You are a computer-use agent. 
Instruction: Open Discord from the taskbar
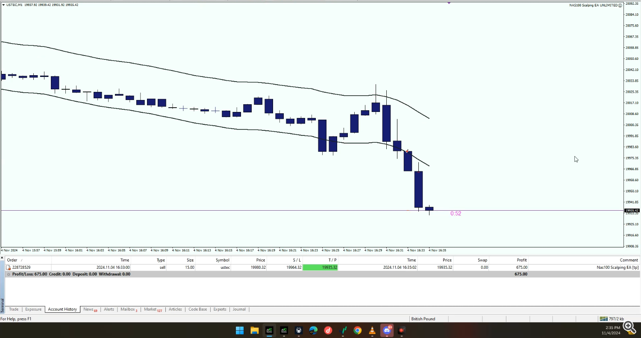click(x=387, y=330)
